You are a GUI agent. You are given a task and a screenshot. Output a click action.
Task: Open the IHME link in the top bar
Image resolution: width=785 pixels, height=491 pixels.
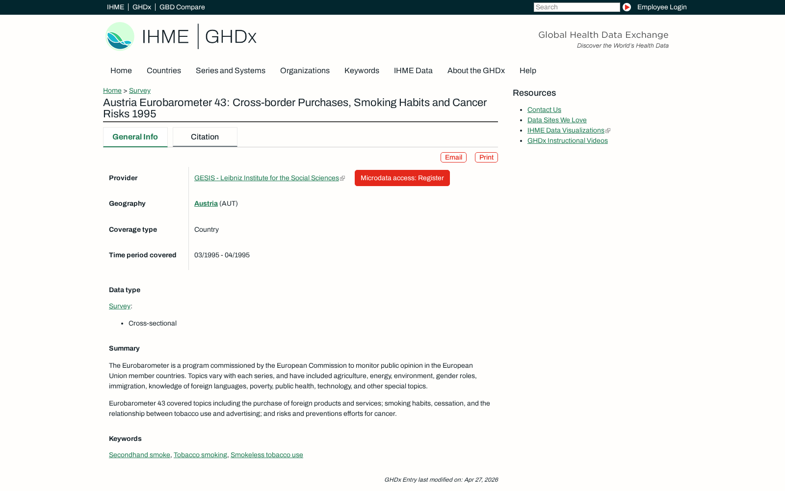tap(115, 7)
